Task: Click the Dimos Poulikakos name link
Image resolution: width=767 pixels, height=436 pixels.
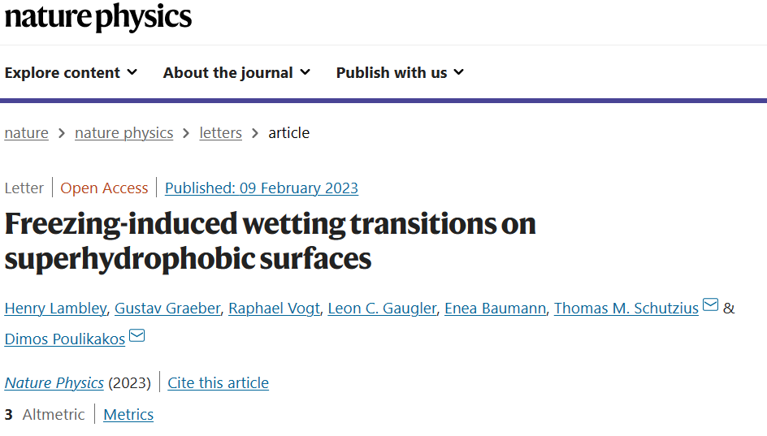Action: click(x=64, y=339)
